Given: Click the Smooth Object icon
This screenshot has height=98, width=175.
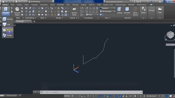Looking at the screenshot, I should [x=17, y=11].
